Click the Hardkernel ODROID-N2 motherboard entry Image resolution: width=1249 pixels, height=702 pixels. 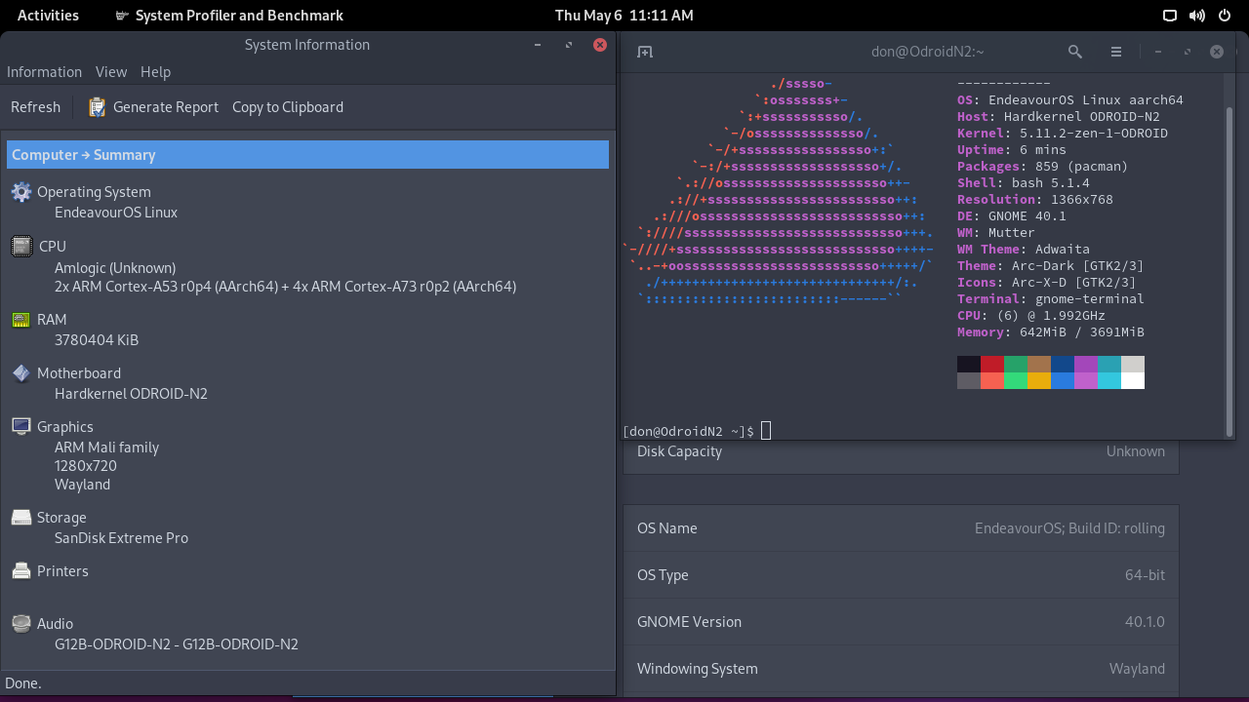tap(131, 394)
